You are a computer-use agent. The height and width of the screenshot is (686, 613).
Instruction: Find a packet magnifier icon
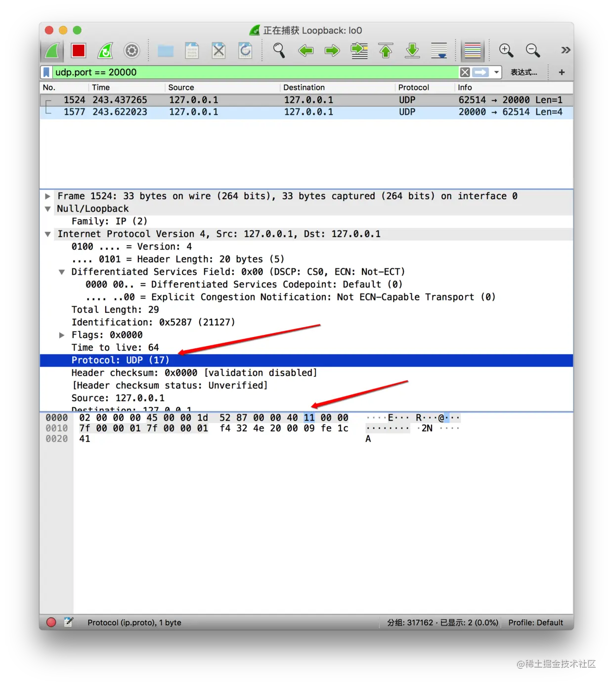point(279,50)
